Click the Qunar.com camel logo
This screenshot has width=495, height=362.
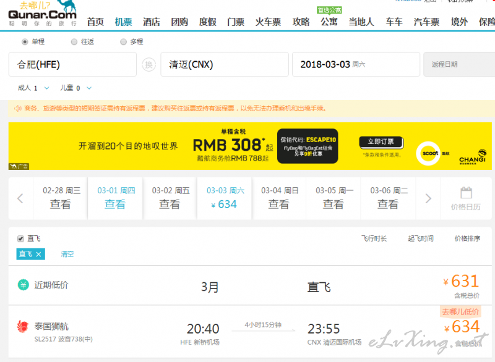point(42,13)
